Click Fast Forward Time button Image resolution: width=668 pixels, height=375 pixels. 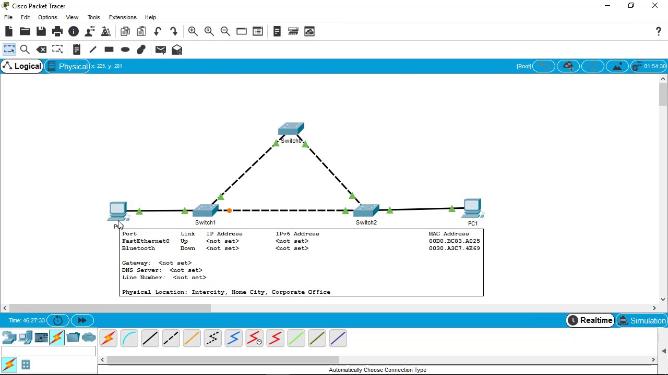coord(82,320)
